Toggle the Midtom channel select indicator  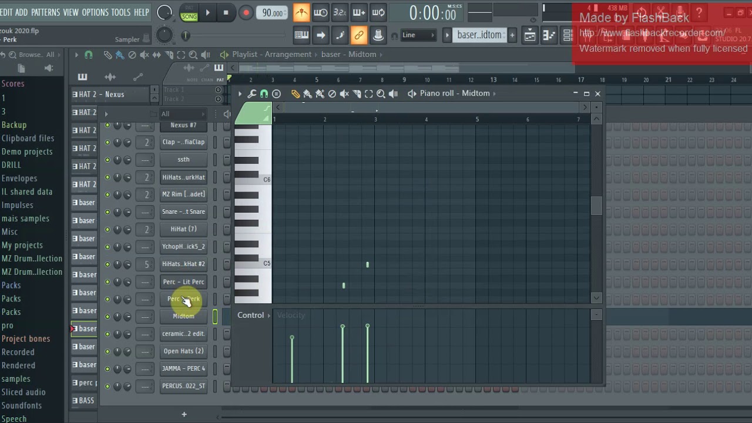215,317
